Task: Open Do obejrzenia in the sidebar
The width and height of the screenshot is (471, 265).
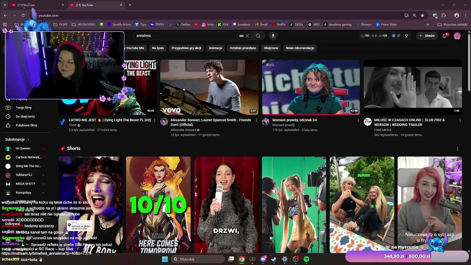Action: 25,117
